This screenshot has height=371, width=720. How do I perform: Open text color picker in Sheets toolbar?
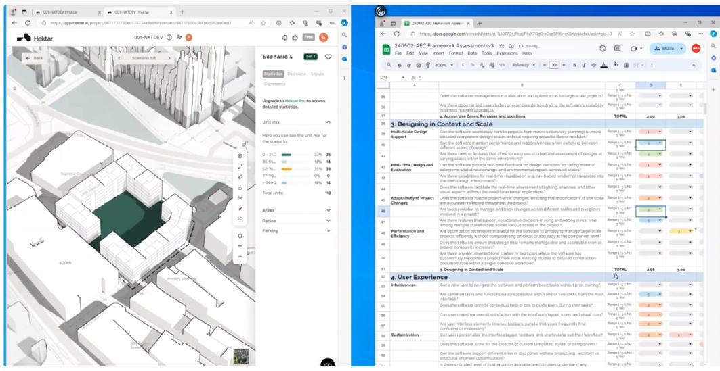click(x=603, y=66)
